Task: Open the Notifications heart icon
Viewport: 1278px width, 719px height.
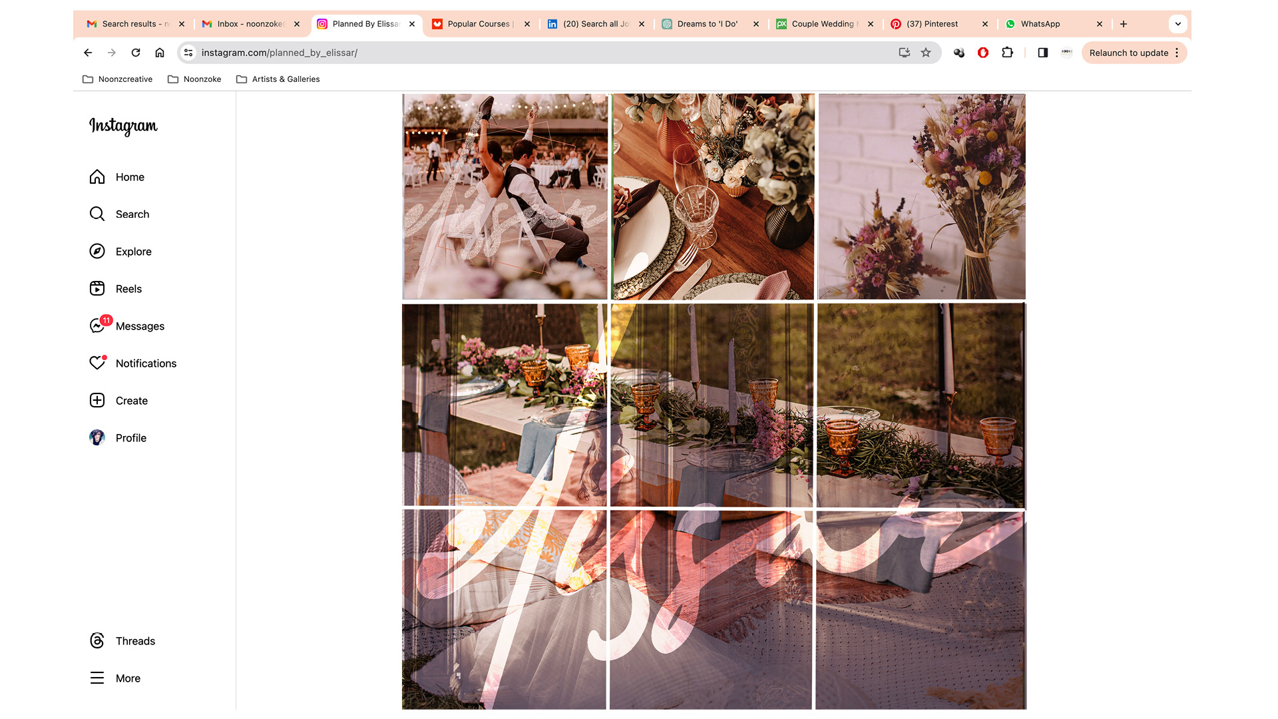Action: pyautogui.click(x=97, y=363)
